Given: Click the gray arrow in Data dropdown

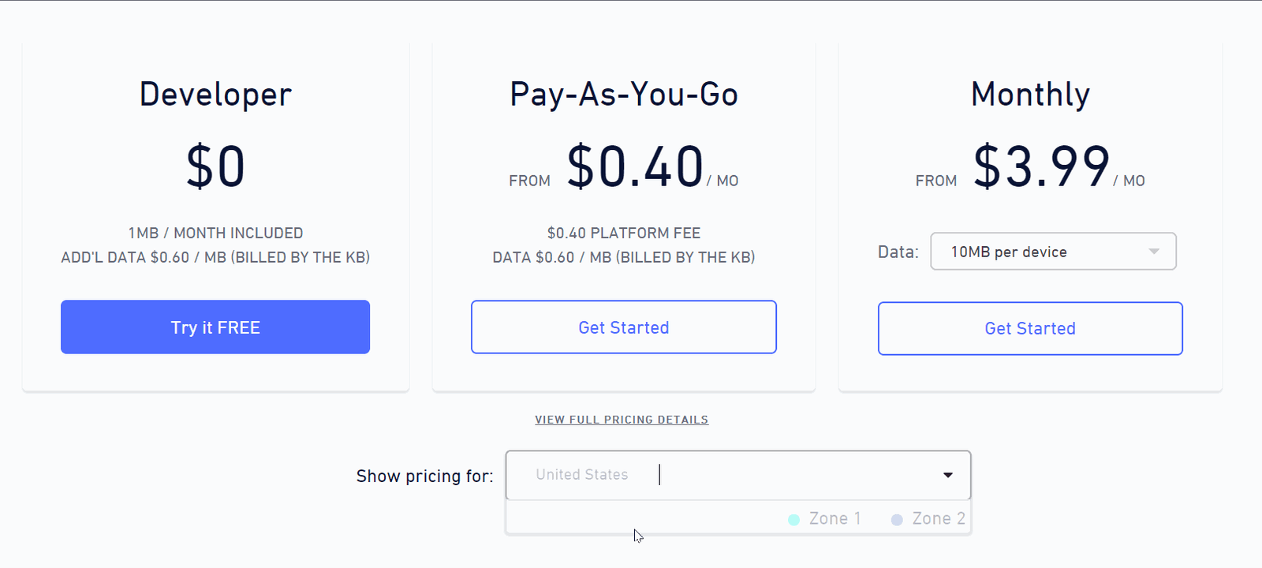Looking at the screenshot, I should tap(1154, 252).
